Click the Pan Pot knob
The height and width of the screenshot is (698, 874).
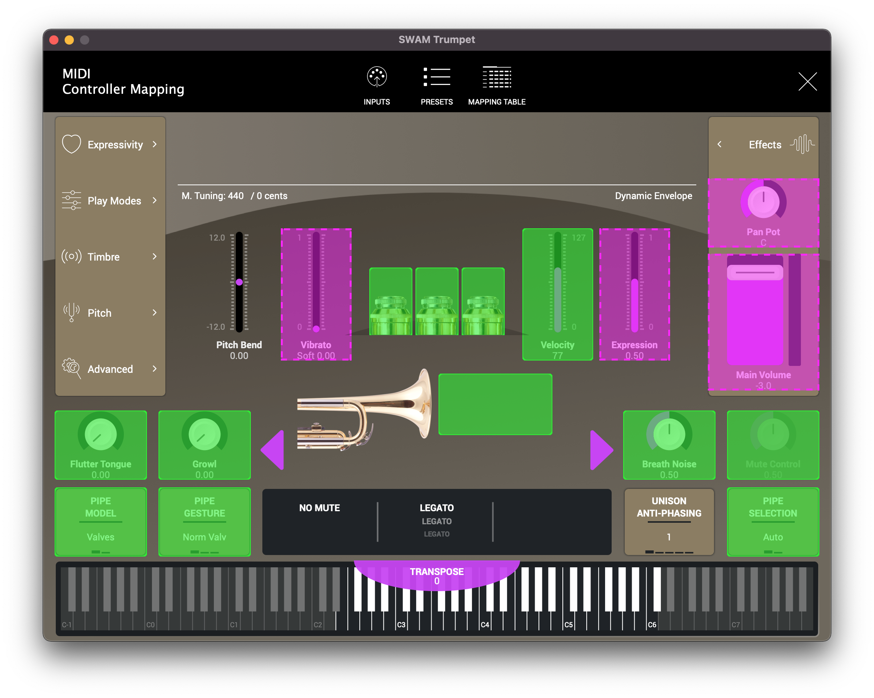(x=763, y=201)
